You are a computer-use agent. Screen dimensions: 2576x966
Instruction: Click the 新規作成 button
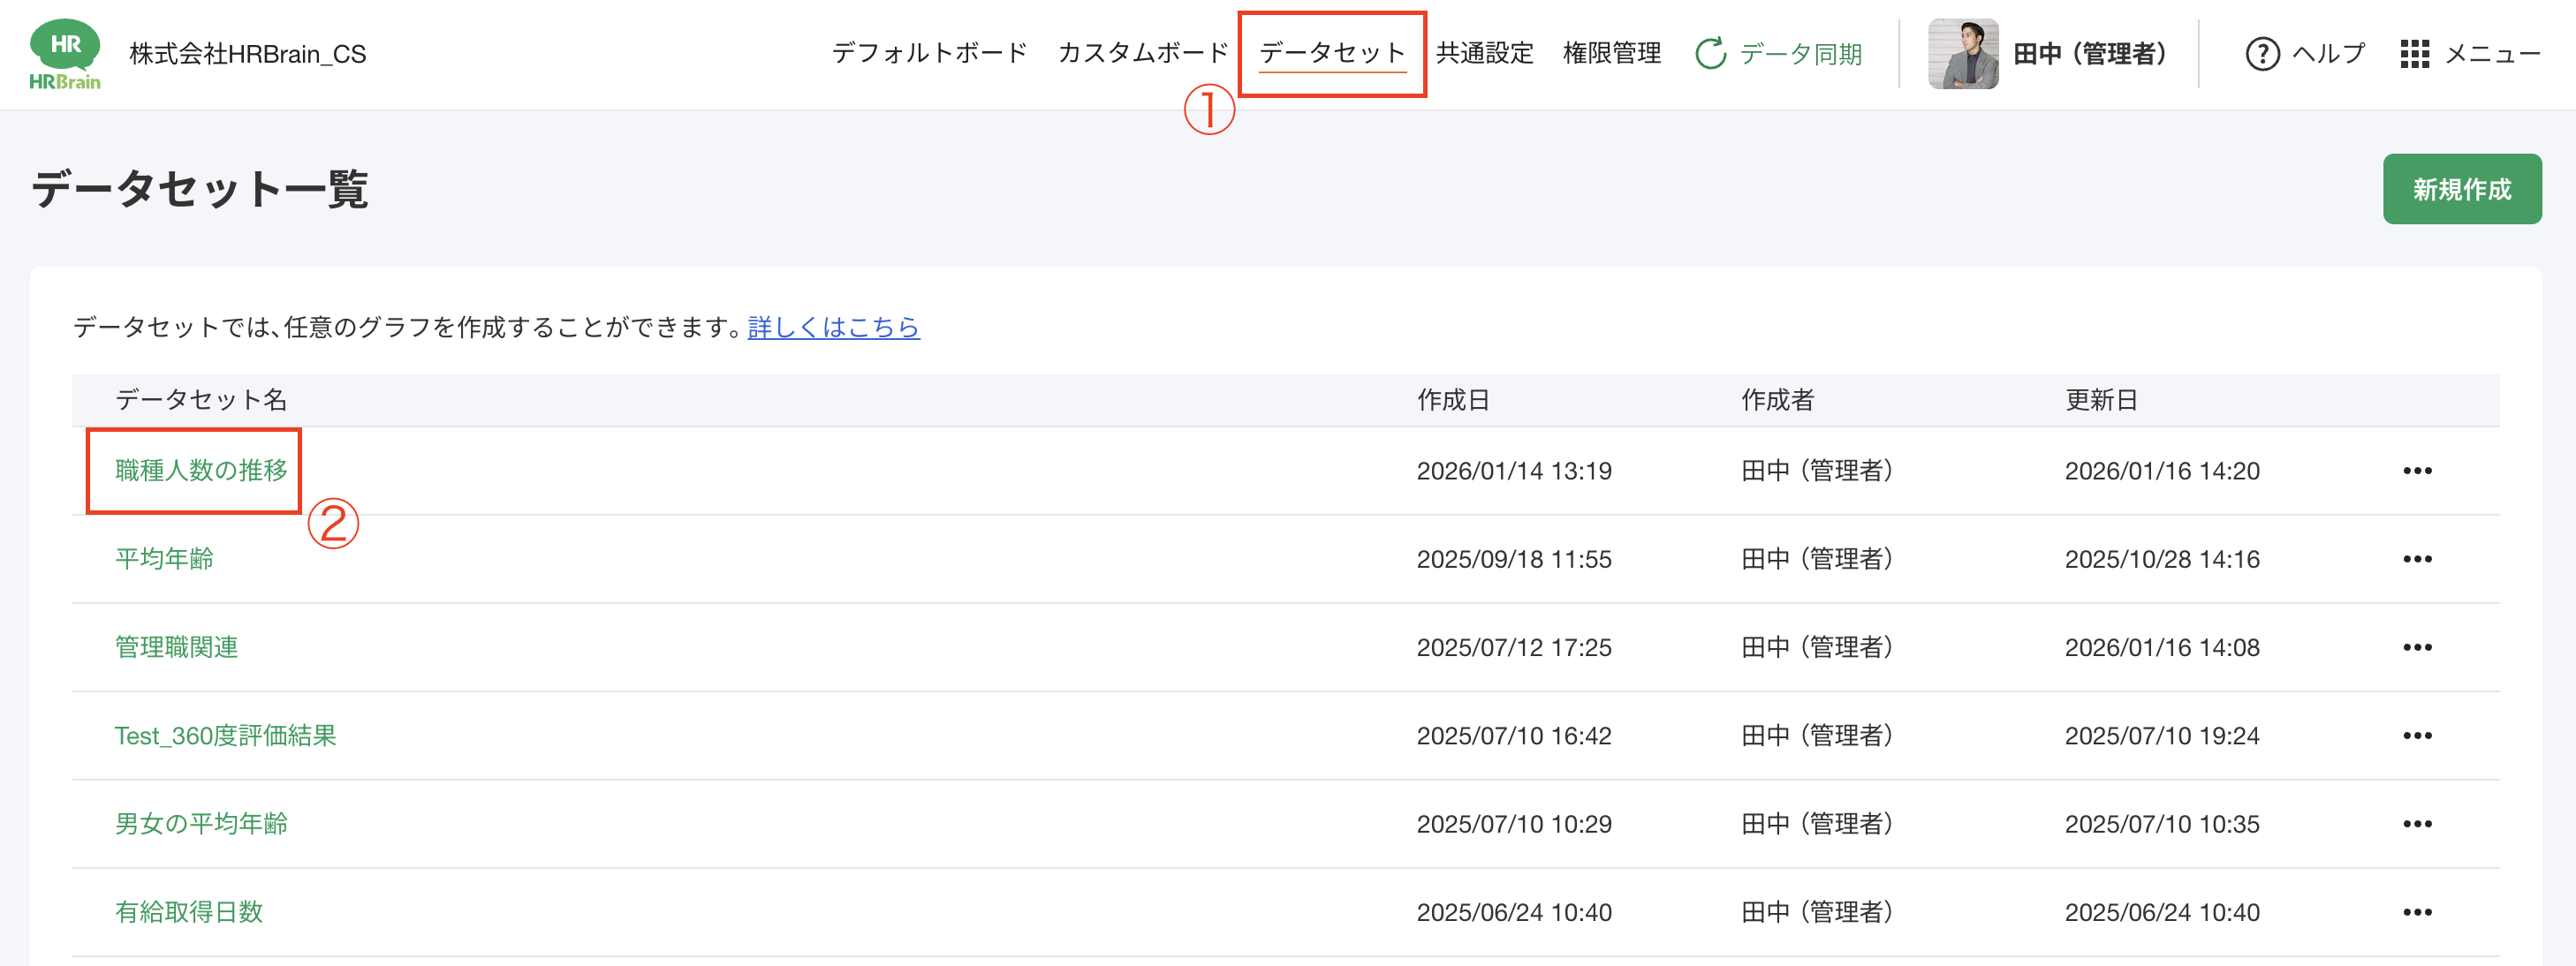coord(2462,188)
